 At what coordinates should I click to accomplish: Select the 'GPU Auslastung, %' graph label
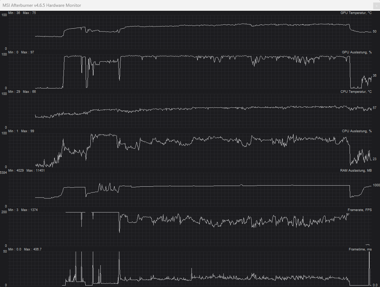coord(357,52)
